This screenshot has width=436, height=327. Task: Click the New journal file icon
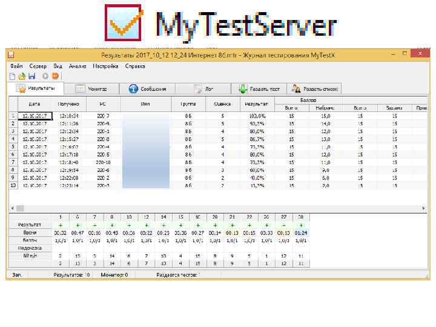click(x=13, y=76)
